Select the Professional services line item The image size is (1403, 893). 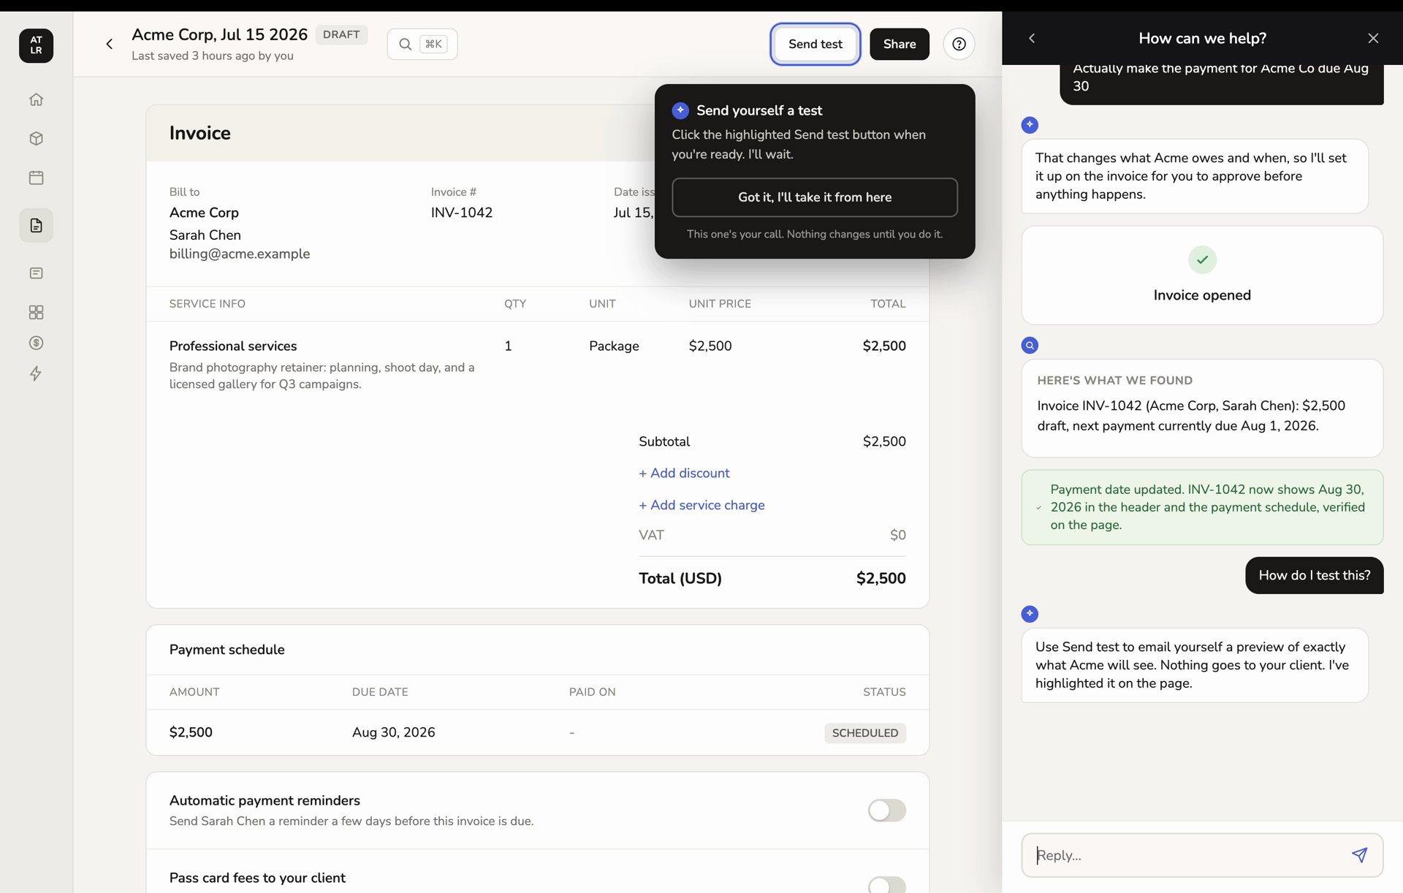point(537,364)
